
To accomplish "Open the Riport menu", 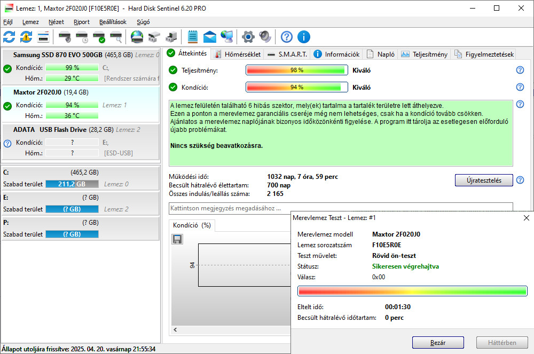I will (x=82, y=22).
